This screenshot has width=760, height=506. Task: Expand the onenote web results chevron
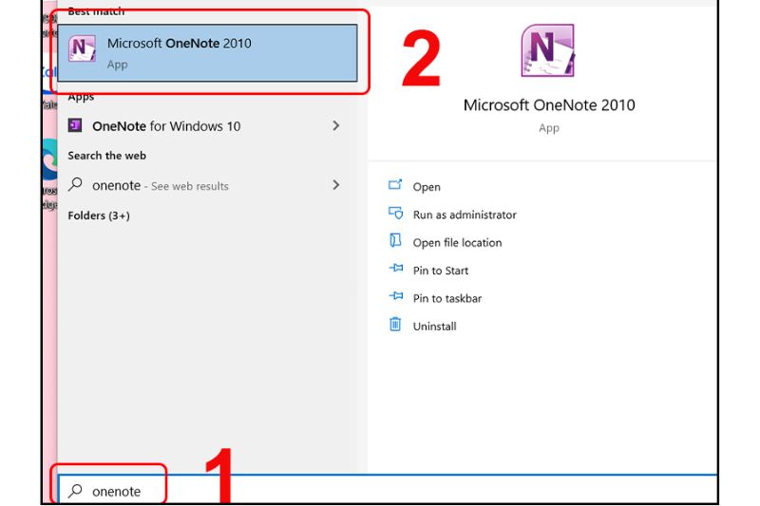coord(336,185)
